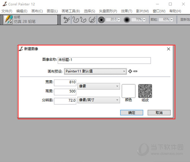Click the opacity 70% value field
Image resolution: width=190 pixels, height=162 pixels.
click(x=137, y=20)
